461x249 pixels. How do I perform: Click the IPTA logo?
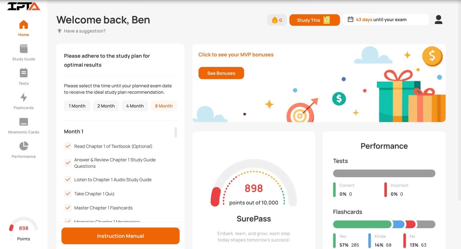(x=23, y=6)
